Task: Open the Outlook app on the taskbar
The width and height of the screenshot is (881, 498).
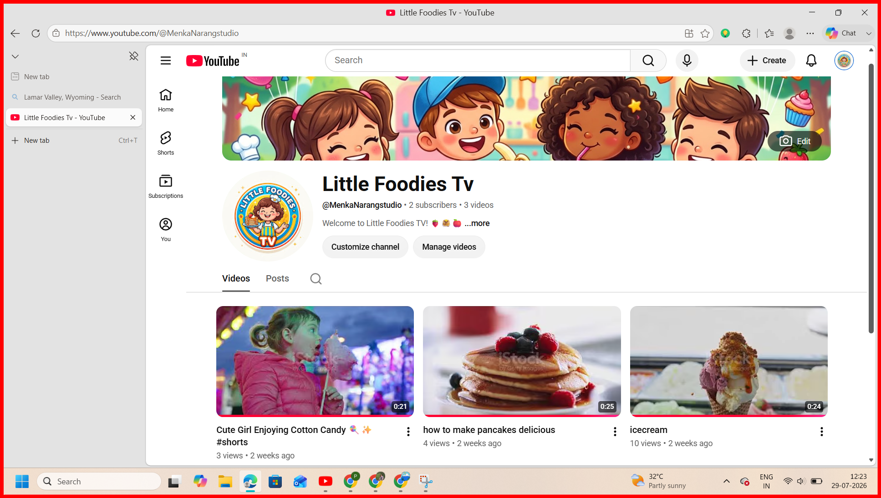Action: coord(300,481)
